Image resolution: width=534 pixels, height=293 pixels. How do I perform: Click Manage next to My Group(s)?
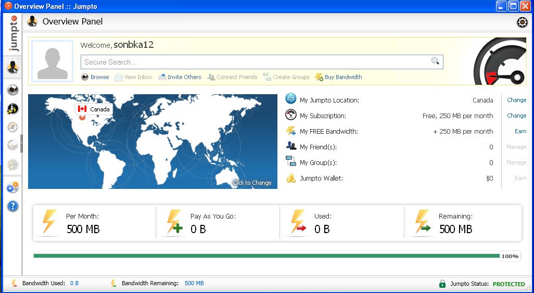pyautogui.click(x=516, y=162)
